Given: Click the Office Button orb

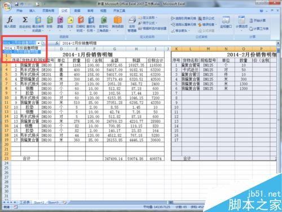Looking at the screenshot, I should click(7, 7).
